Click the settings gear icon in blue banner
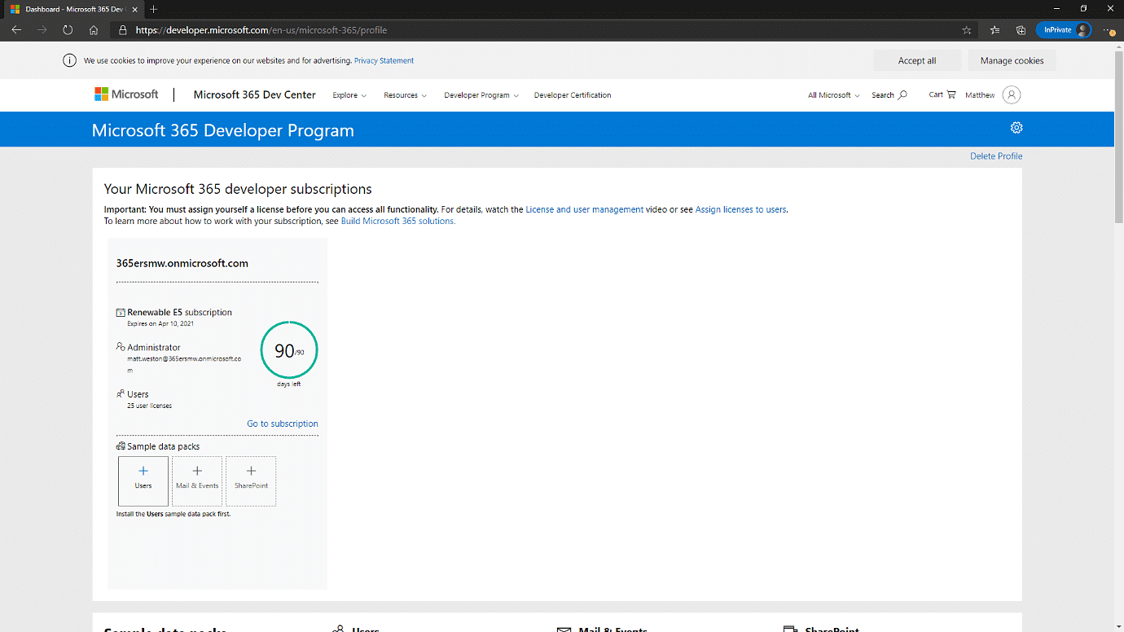The width and height of the screenshot is (1124, 632). pos(1016,128)
